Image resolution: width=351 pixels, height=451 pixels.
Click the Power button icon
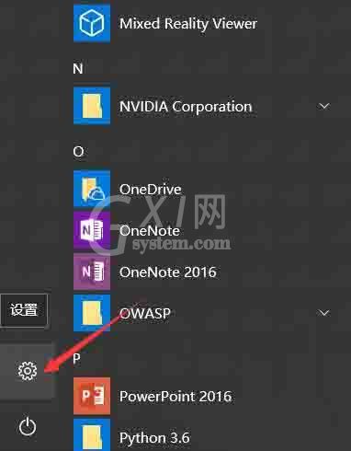pos(28,426)
